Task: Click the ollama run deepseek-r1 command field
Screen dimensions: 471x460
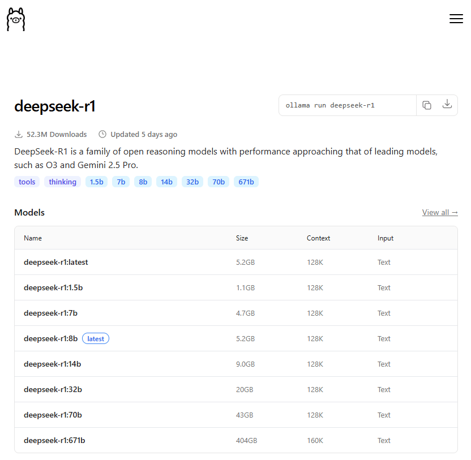Action: (348, 105)
